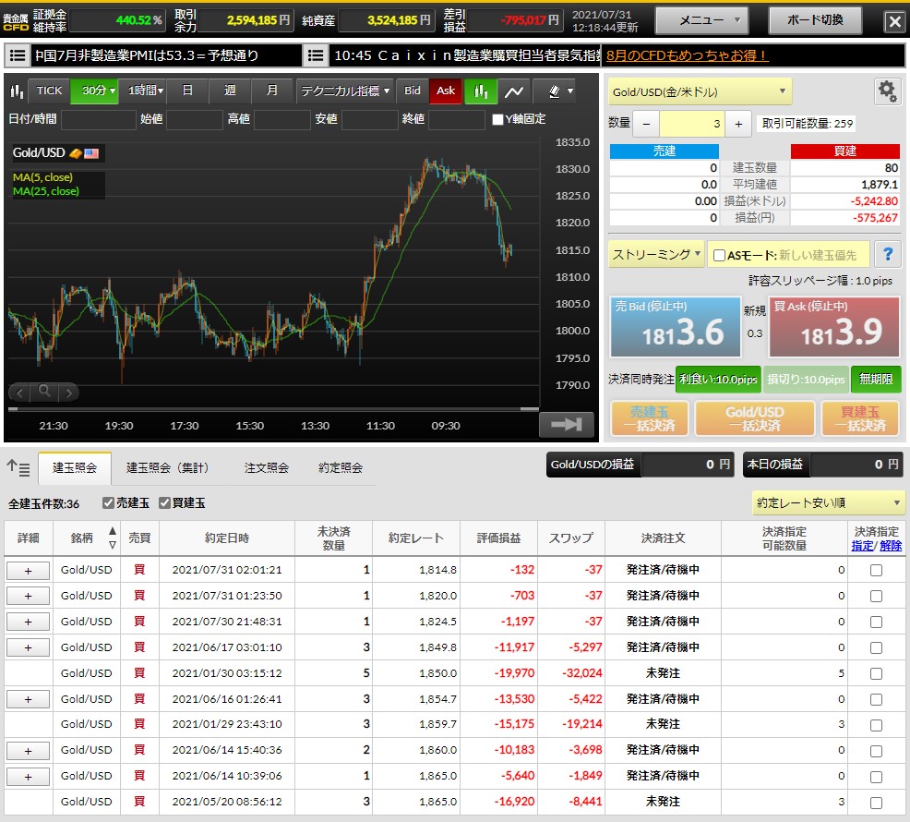Click the 解除 clear-all link
910x822 pixels.
[x=891, y=546]
